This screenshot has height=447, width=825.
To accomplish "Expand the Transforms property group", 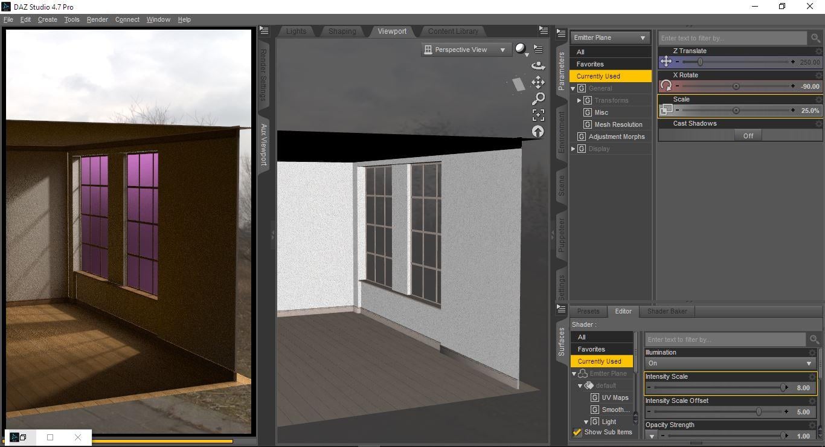I will (x=579, y=101).
